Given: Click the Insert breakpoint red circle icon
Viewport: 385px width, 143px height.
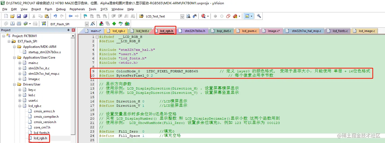Looking at the screenshot, I should tap(215, 16).
